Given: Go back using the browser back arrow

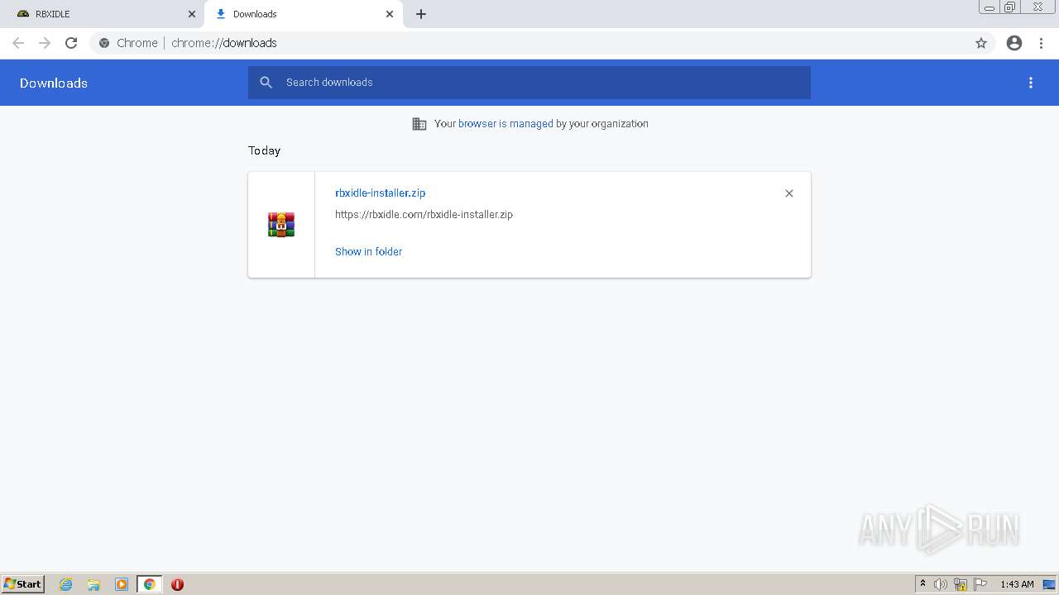Looking at the screenshot, I should pyautogui.click(x=18, y=43).
